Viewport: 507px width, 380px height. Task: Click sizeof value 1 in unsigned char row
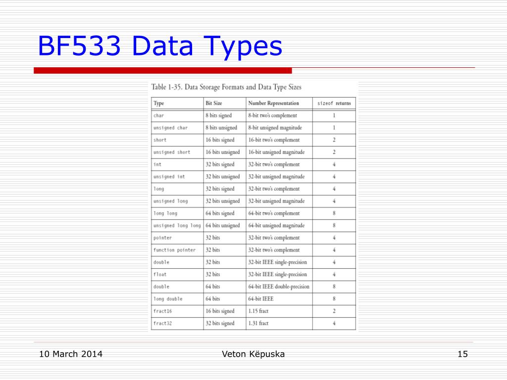(334, 128)
